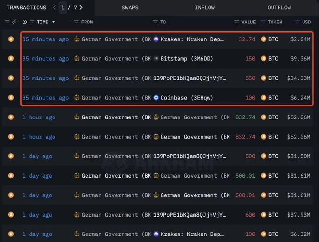The width and height of the screenshot is (319, 242).
Task: Toggle the clock time format icon
Action: 24,22
